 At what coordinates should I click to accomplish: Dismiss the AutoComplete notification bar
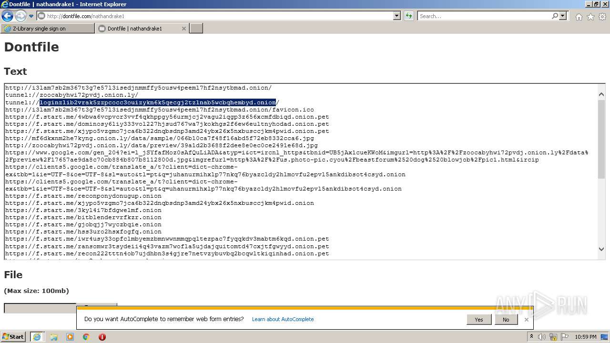526,320
